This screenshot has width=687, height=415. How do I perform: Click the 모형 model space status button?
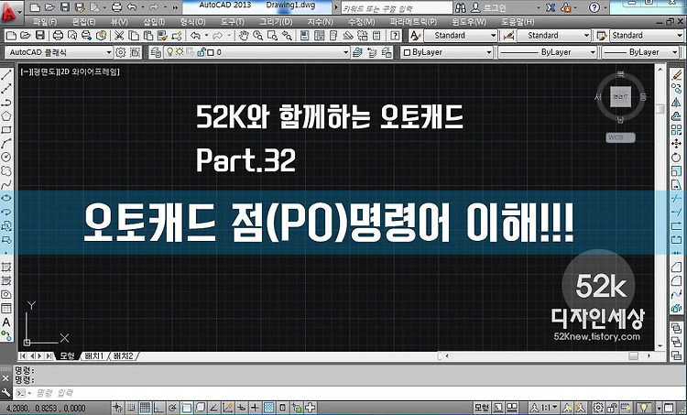point(482,408)
